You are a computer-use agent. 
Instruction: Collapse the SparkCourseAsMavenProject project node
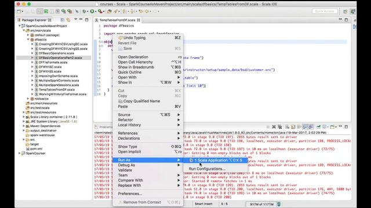pyautogui.click(x=20, y=26)
